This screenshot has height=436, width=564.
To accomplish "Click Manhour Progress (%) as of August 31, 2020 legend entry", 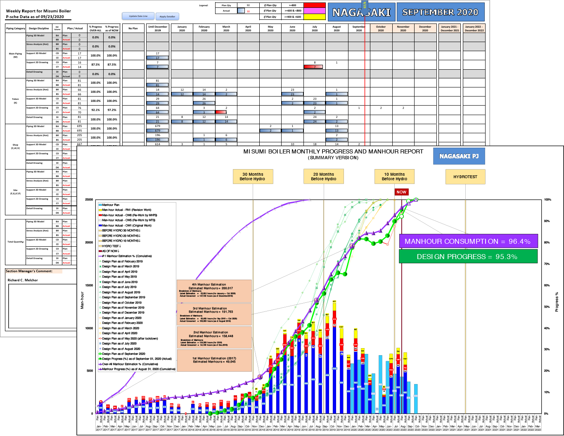I will point(137,369).
